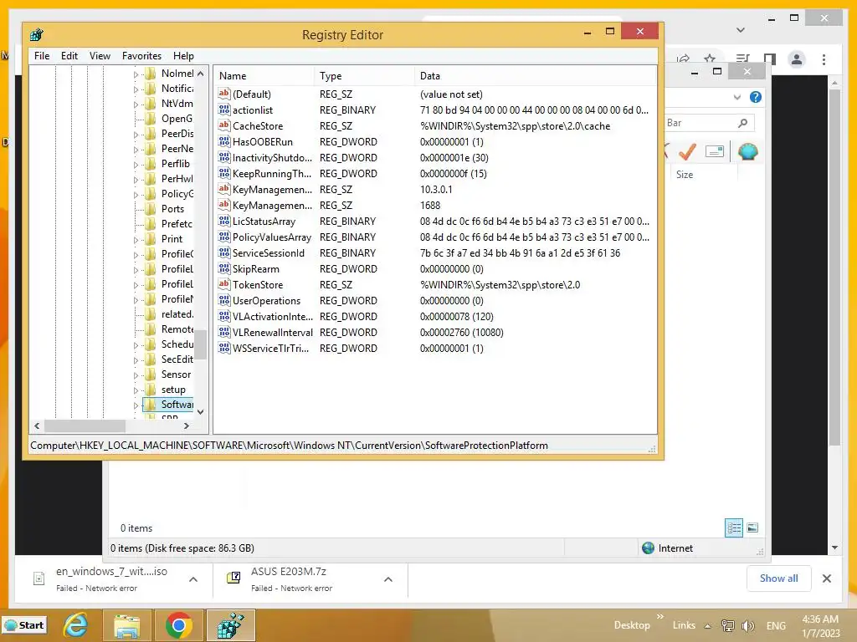The width and height of the screenshot is (857, 642).
Task: Expand the setup tree folder
Action: click(136, 390)
